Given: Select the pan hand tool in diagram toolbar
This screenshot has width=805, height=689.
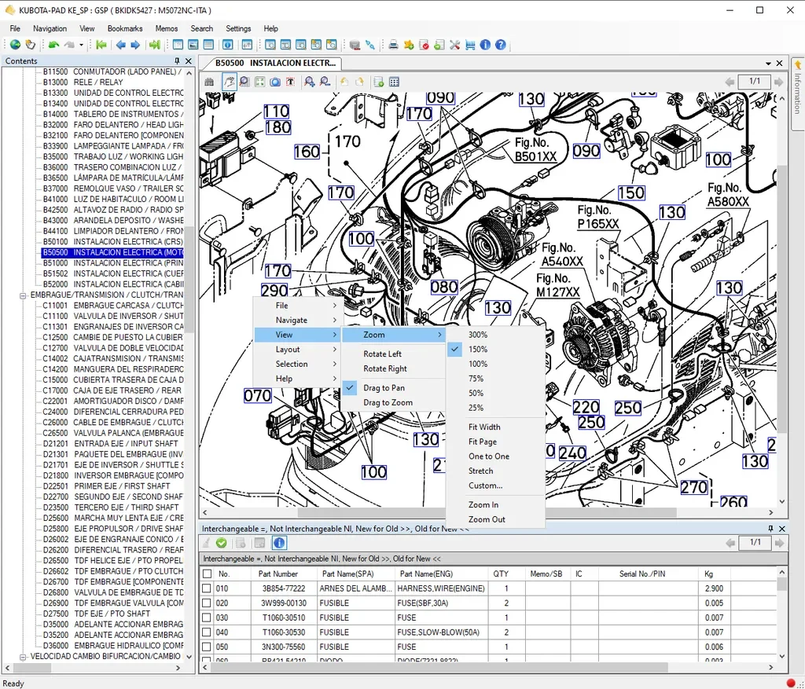Looking at the screenshot, I should point(230,82).
